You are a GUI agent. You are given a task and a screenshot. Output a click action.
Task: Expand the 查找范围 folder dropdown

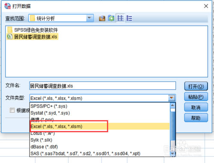(x=89, y=18)
